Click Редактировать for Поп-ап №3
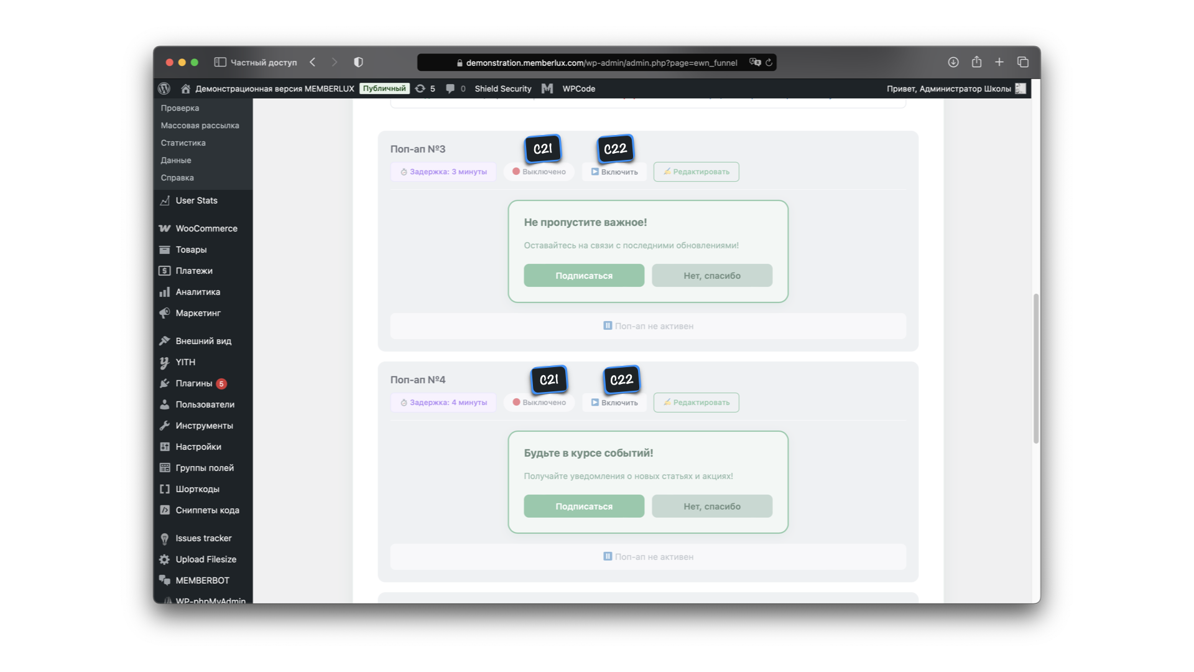This screenshot has height=672, width=1194. pos(696,172)
